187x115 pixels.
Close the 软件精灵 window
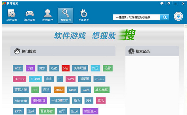point(183,4)
